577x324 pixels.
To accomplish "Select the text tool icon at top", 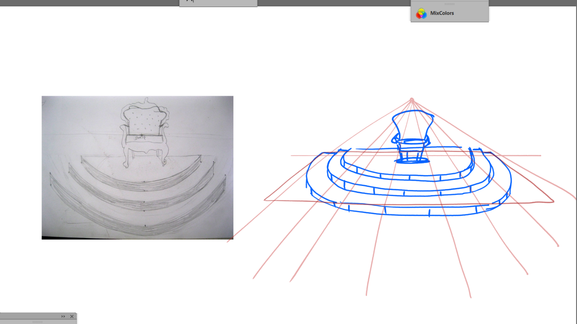I will point(190,1).
